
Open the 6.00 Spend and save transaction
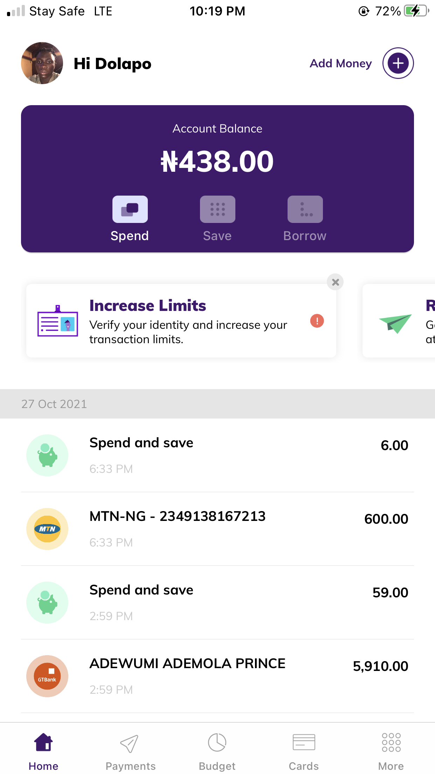[x=217, y=455]
